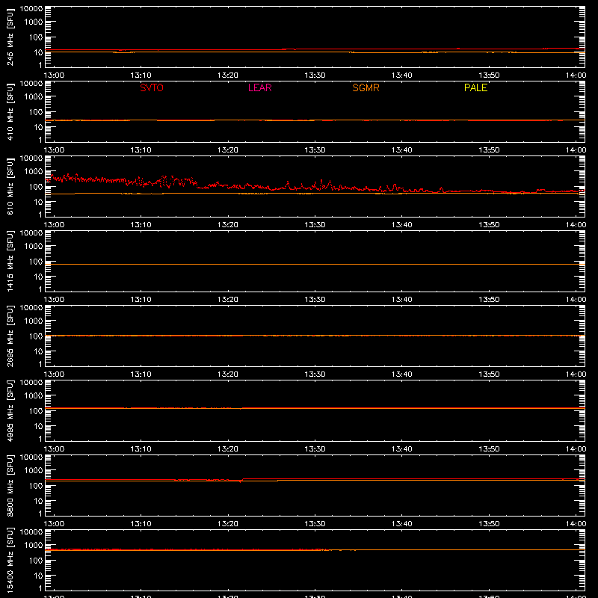Click the 1000 y-axis label of 410 MHz plot

point(34,96)
